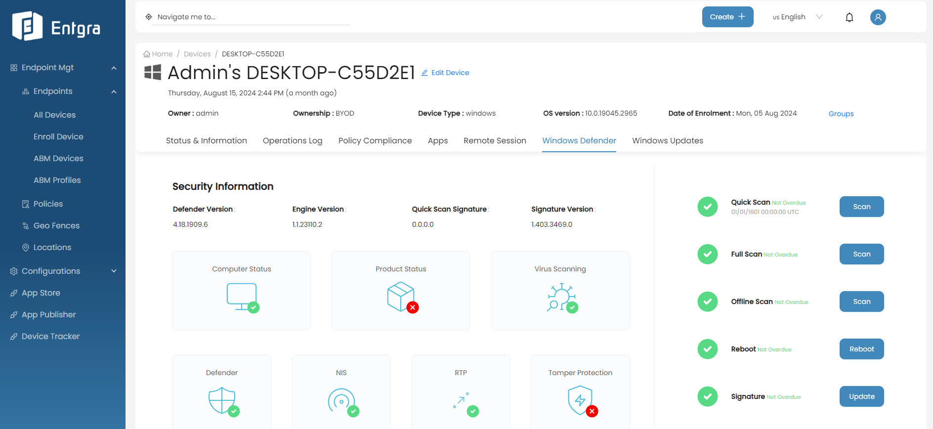The width and height of the screenshot is (933, 429).
Task: Click the pencil icon beside Edit Device
Action: (x=424, y=73)
